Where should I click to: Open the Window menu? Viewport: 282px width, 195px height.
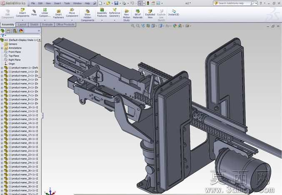click(x=77, y=3)
